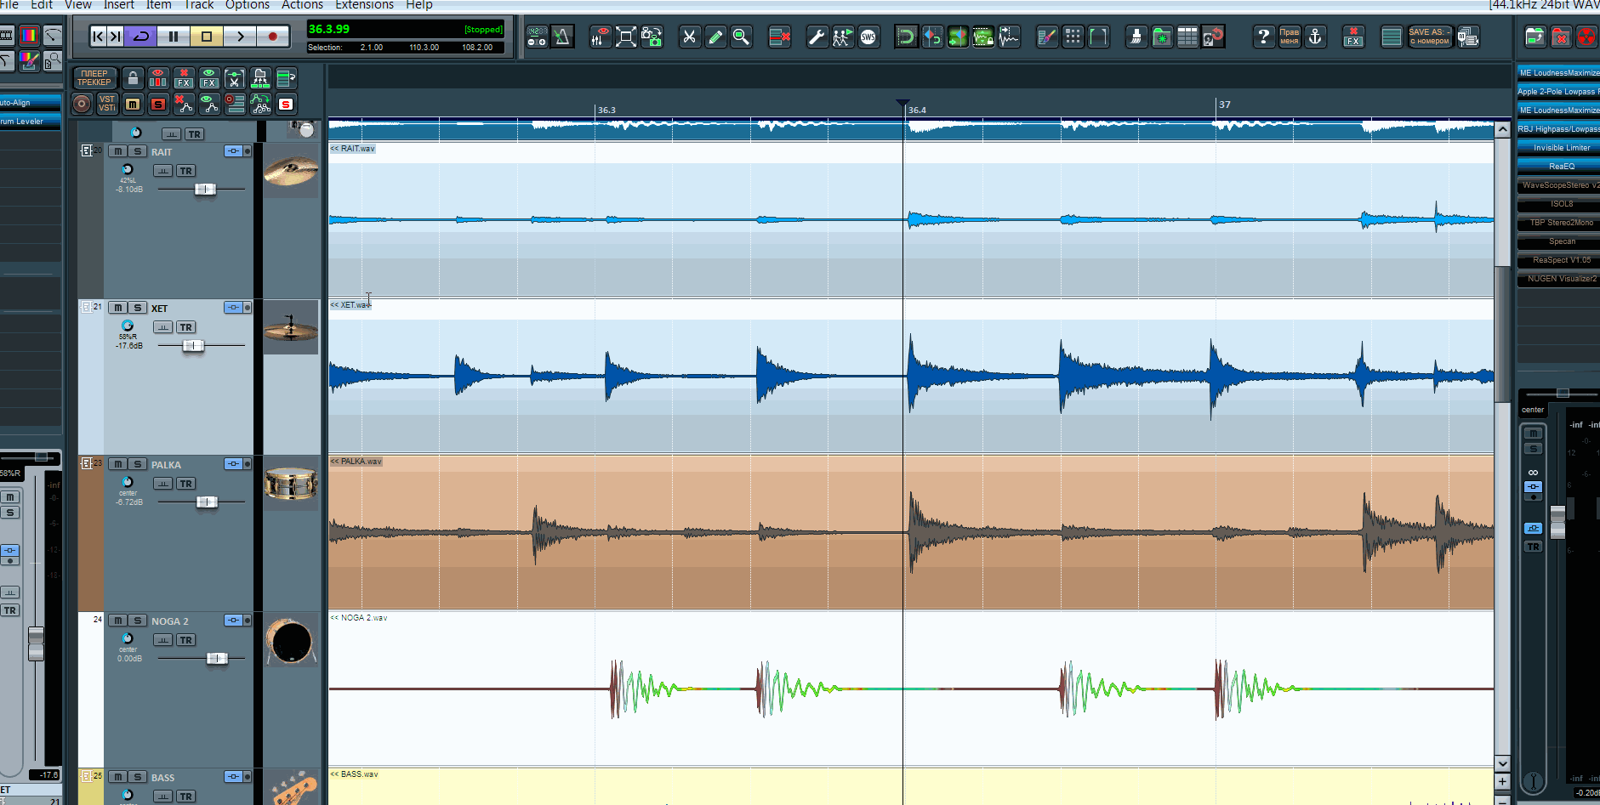
Task: Click the walking figures with green flag icon
Action: pyautogui.click(x=842, y=37)
